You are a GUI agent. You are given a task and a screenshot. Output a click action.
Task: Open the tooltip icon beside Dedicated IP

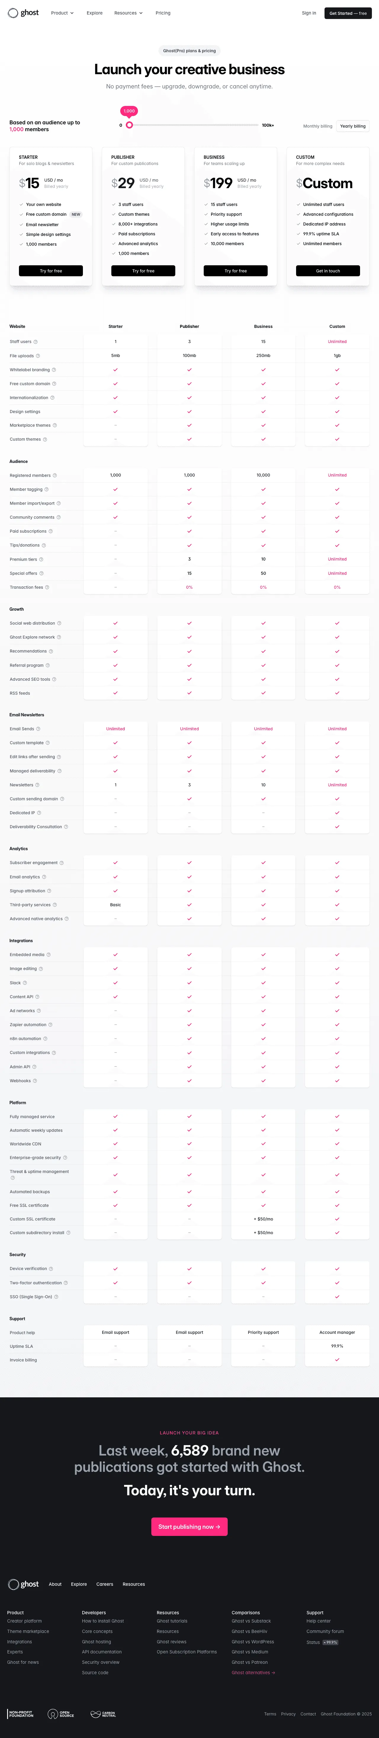[39, 812]
